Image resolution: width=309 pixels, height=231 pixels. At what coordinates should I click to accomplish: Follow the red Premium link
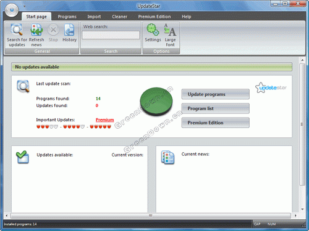coord(104,120)
